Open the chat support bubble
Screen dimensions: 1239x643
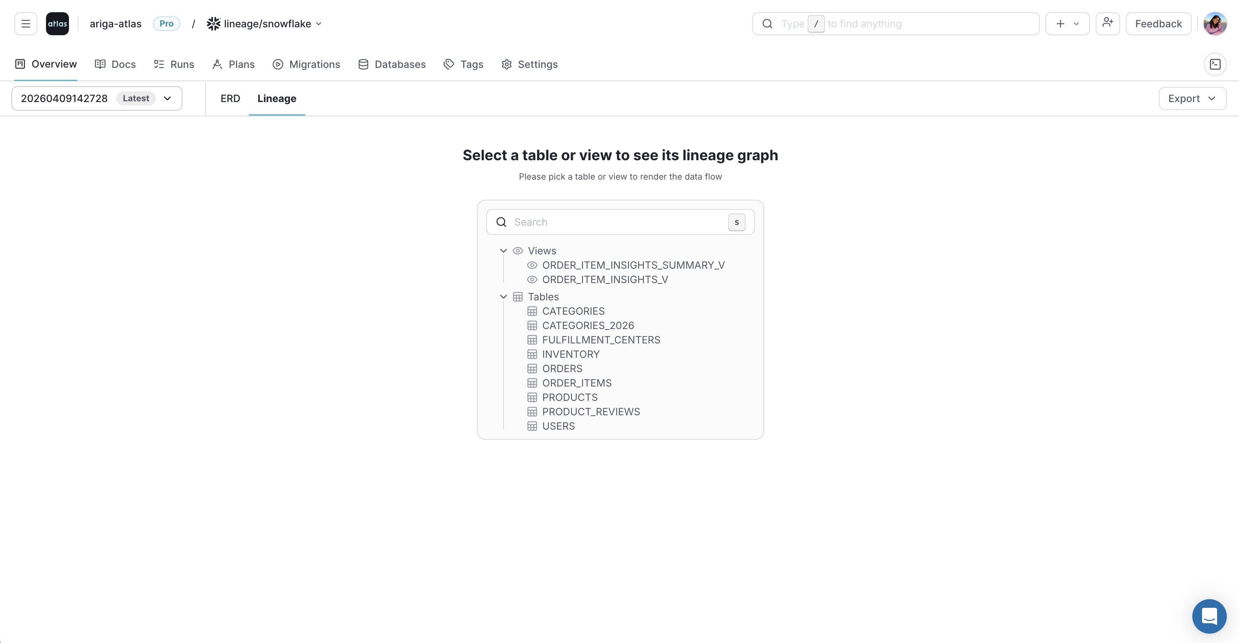tap(1209, 616)
